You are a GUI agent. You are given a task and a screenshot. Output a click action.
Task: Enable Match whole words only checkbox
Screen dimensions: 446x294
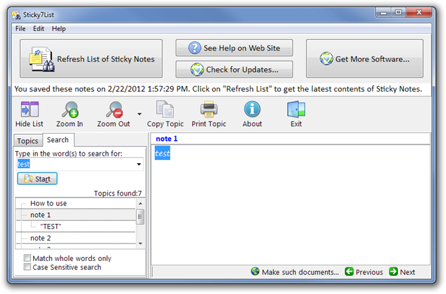pyautogui.click(x=27, y=258)
